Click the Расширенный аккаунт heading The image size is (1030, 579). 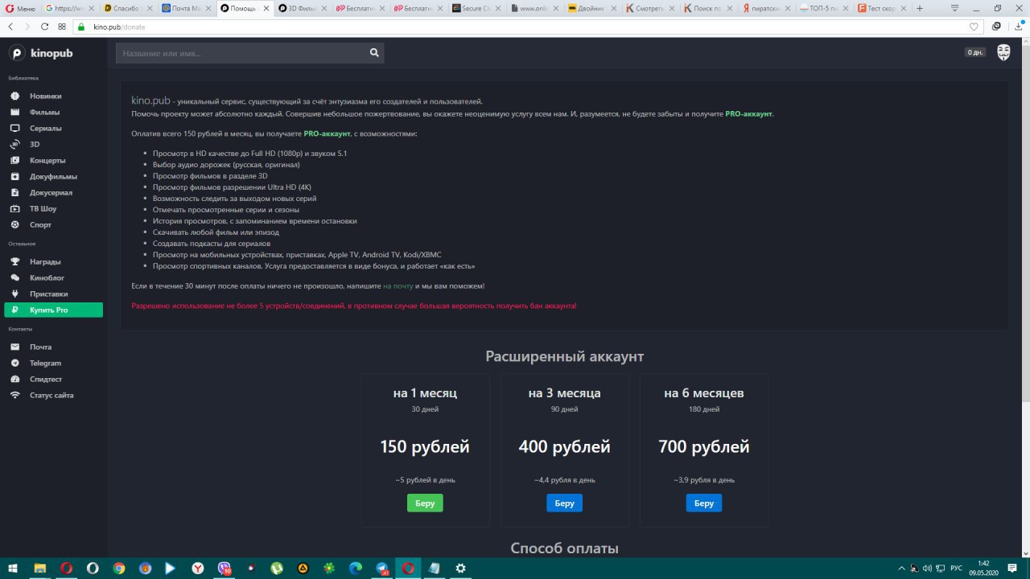(x=564, y=356)
